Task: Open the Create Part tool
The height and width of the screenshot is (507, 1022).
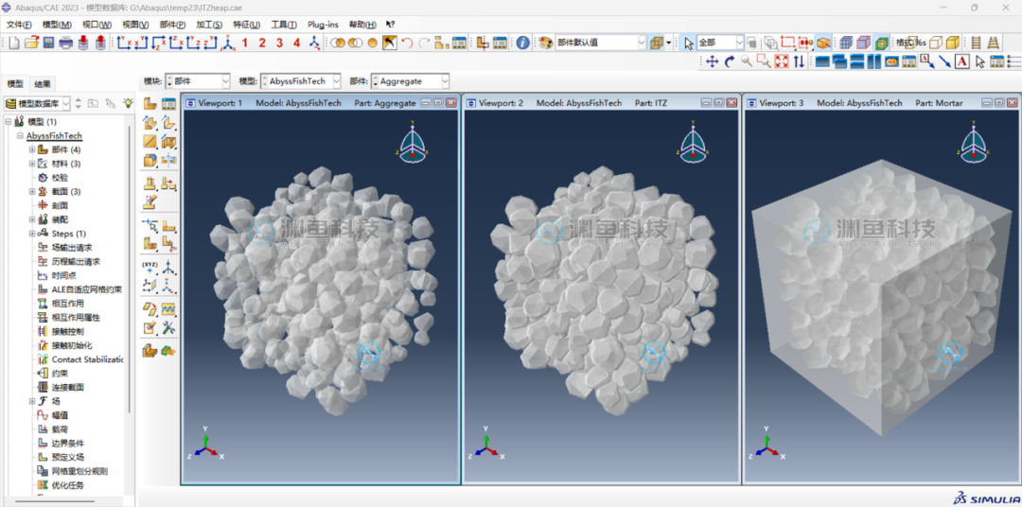Action: click(x=150, y=104)
